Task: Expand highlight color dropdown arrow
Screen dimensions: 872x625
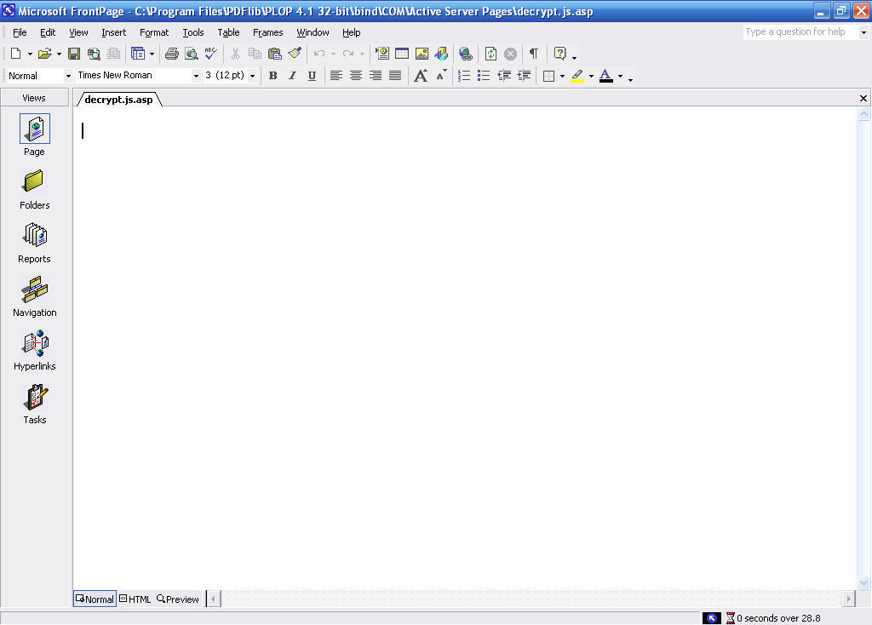Action: (591, 76)
